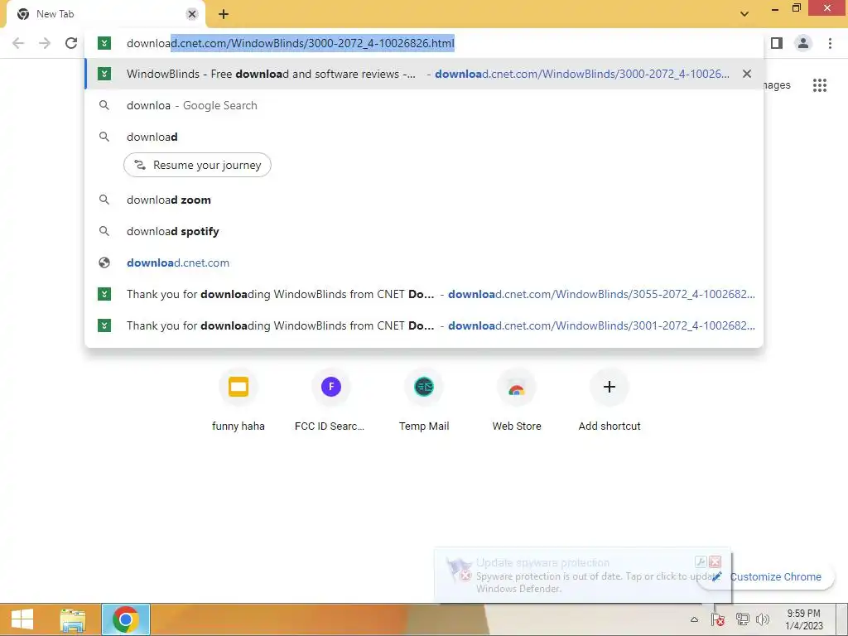Choose 'download spotify' suggestion
Screen dimensions: 848x636
coord(424,232)
